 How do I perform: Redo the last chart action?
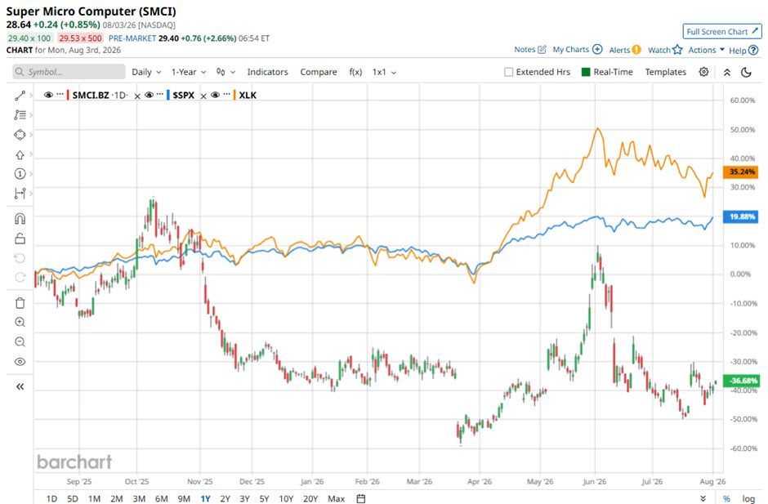pos(20,278)
